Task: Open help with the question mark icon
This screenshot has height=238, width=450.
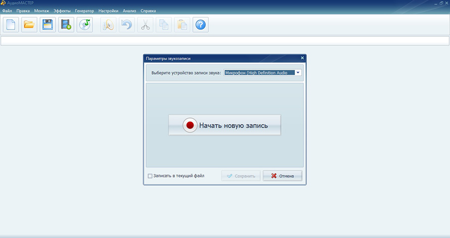Action: click(x=201, y=25)
